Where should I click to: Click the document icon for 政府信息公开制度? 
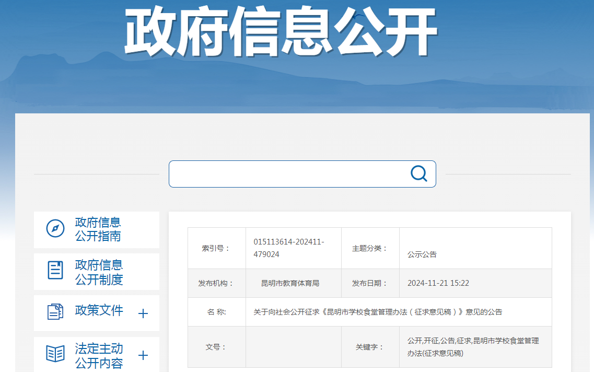(55, 271)
